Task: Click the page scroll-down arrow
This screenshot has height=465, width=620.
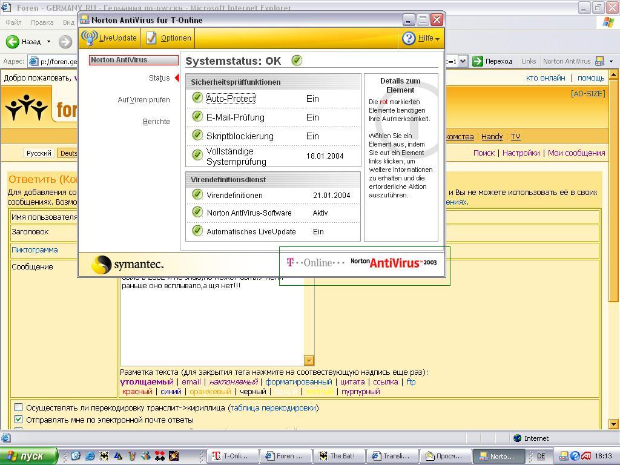Action: click(x=613, y=424)
